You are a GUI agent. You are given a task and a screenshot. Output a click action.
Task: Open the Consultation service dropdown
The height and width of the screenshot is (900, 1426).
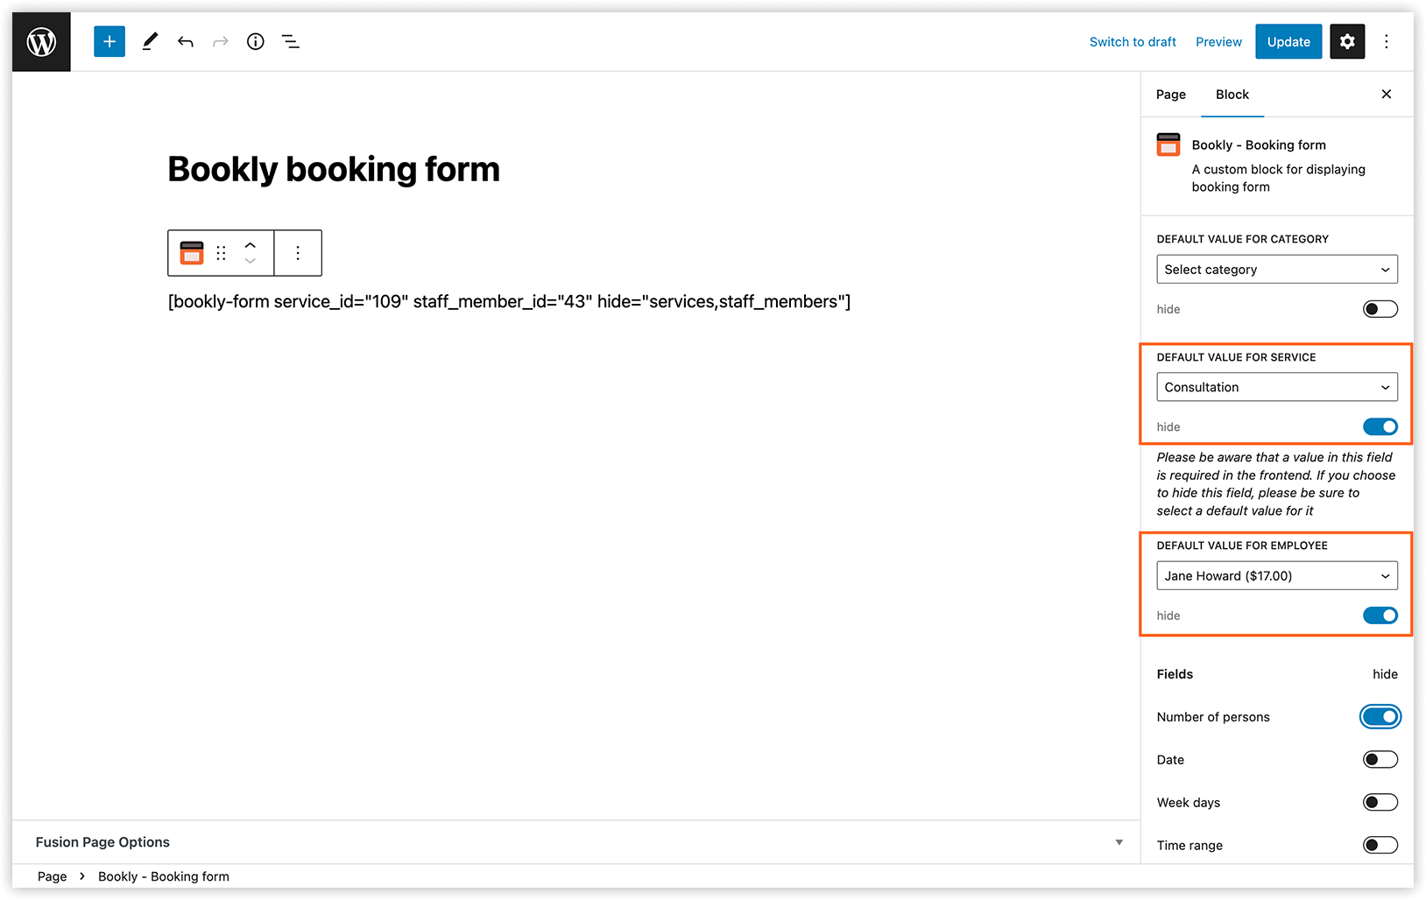(1277, 387)
